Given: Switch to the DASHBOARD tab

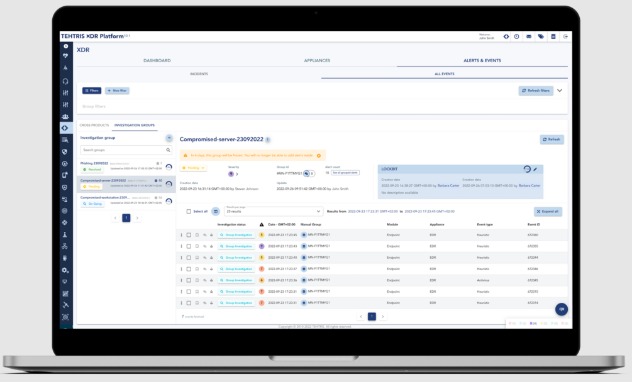Looking at the screenshot, I should point(157,61).
